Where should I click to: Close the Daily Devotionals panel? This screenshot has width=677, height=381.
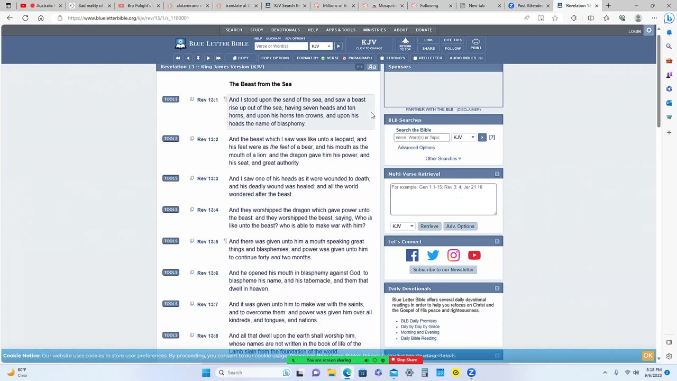(x=497, y=288)
